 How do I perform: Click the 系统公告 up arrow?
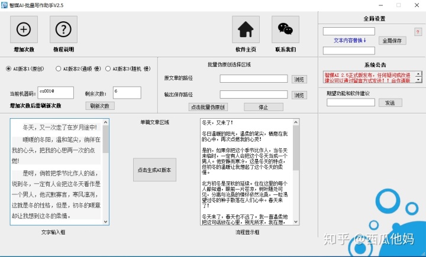(419, 74)
